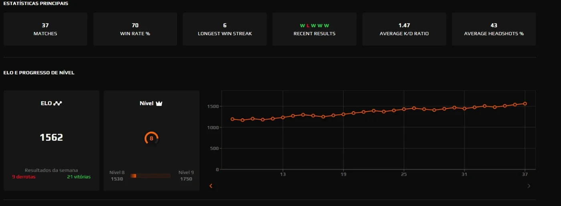The height and width of the screenshot is (206, 561).
Task: Click the '9 derrotas' text
Action: pyautogui.click(x=24, y=177)
